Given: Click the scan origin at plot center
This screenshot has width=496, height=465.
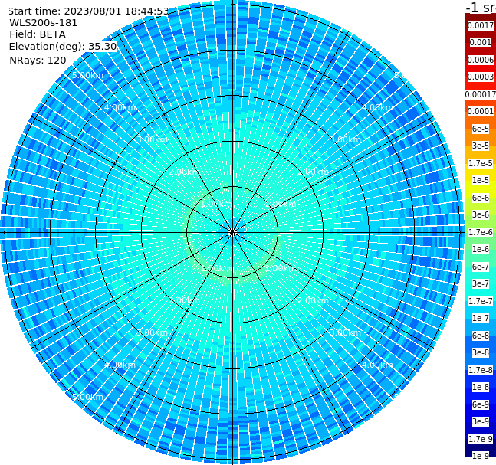Looking at the screenshot, I should (232, 232).
